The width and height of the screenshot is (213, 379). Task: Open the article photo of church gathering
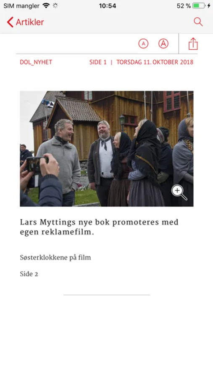107,149
